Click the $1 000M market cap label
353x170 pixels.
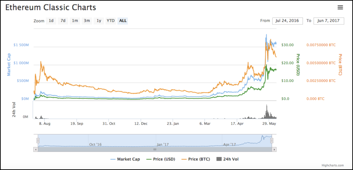click(x=21, y=63)
